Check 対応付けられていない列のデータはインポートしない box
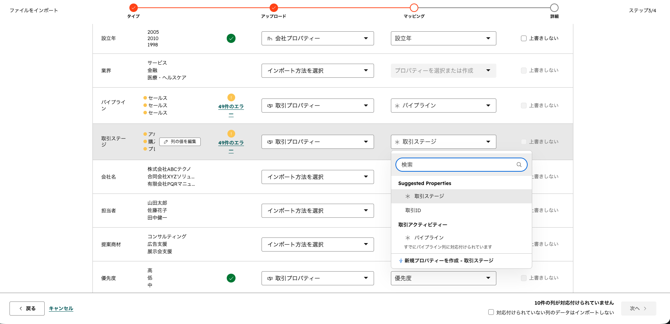 491,312
